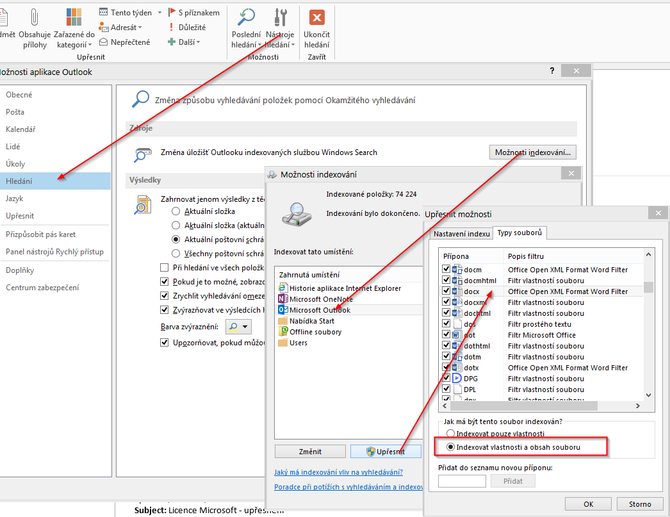Click the S příznakem flag item
The image size is (670, 517).
194,12
